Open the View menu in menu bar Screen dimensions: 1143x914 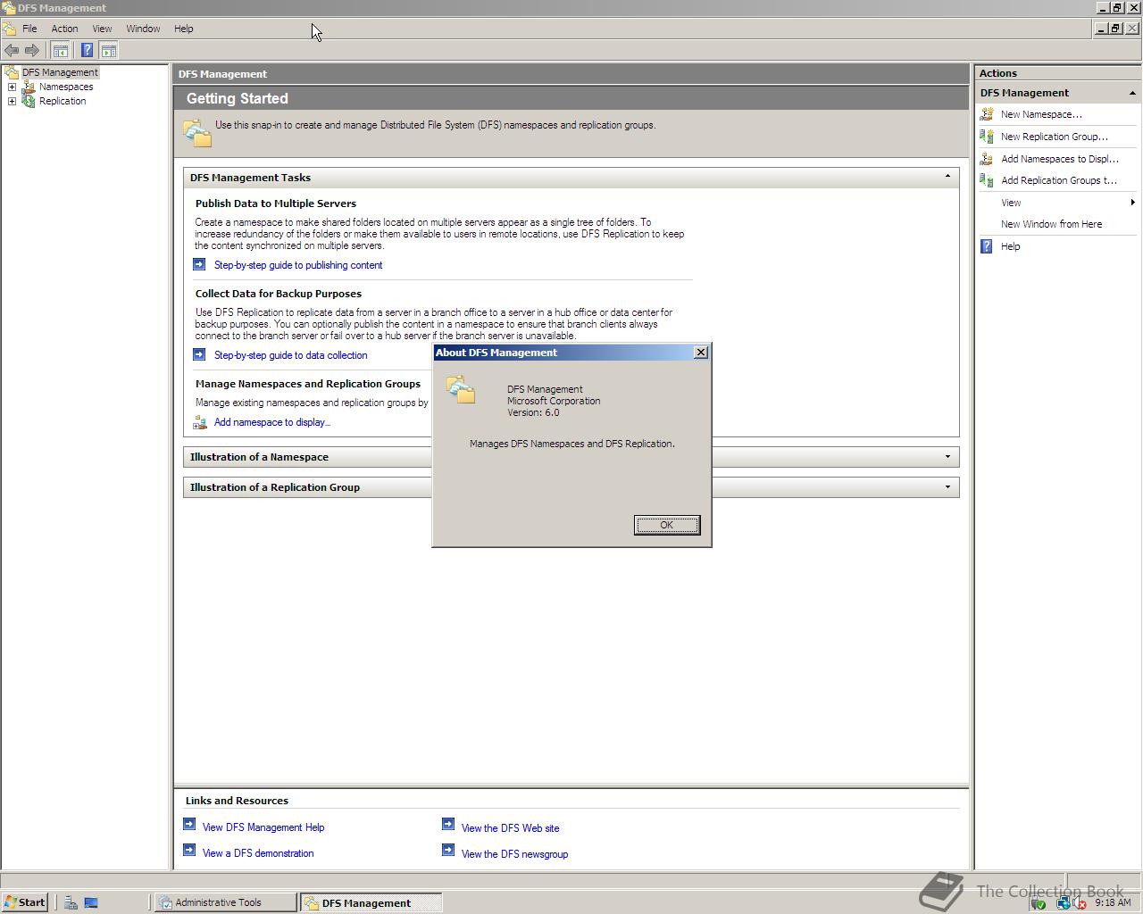(x=102, y=29)
